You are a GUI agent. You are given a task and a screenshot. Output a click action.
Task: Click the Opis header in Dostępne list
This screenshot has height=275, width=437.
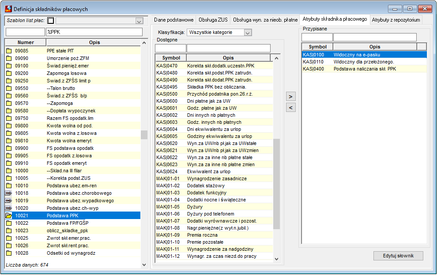[228, 58]
